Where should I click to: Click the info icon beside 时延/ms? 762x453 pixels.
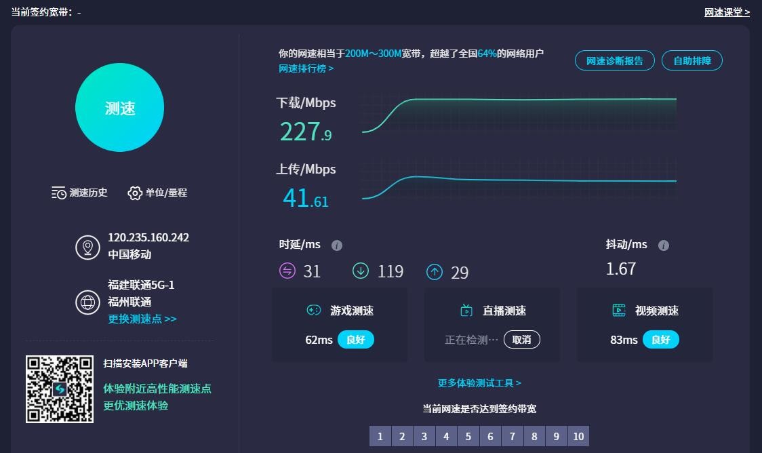pos(337,245)
